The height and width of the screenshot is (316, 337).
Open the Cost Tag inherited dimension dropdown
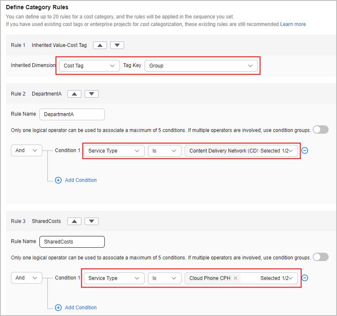coord(89,66)
